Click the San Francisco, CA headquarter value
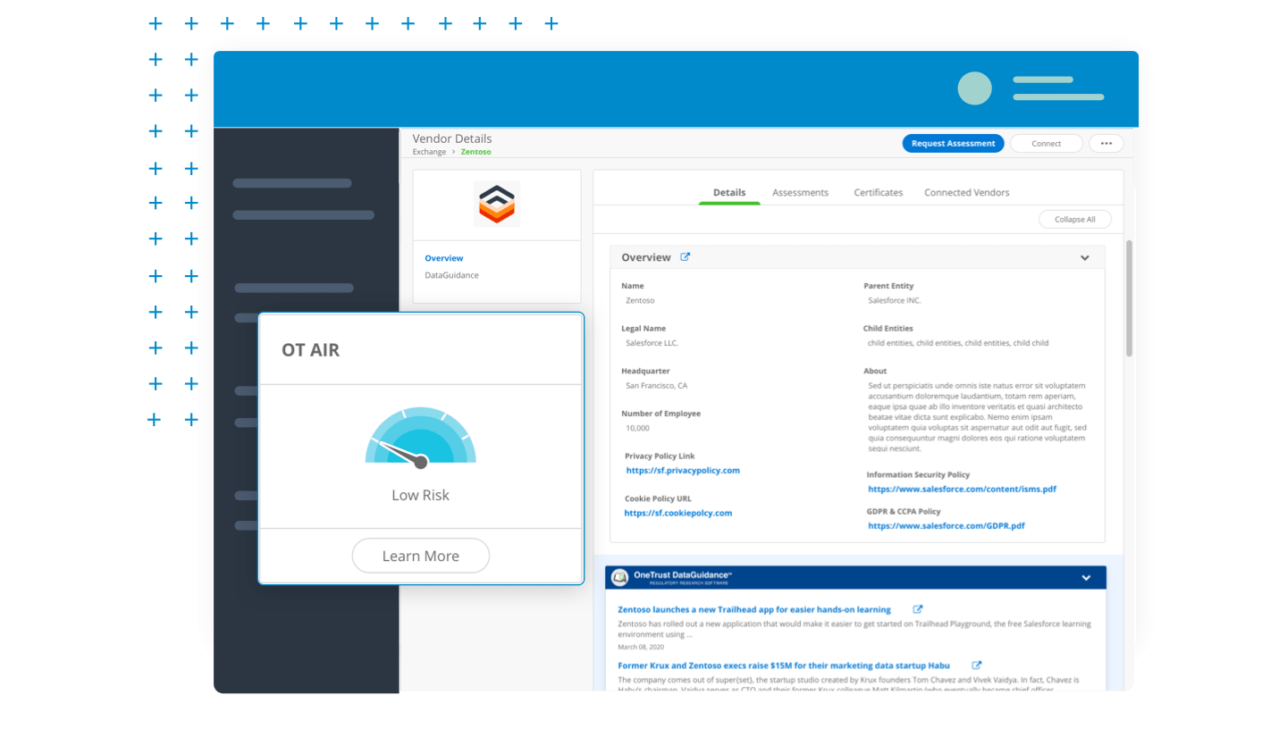1287x737 pixels. coord(657,386)
